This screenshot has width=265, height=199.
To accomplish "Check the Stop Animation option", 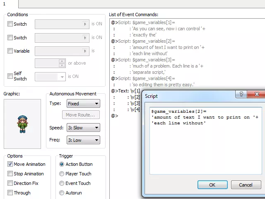I will click(10, 173).
